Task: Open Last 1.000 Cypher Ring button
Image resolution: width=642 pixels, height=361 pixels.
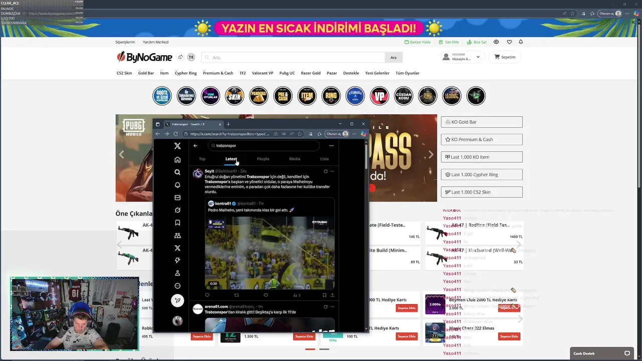Action: pyautogui.click(x=481, y=174)
